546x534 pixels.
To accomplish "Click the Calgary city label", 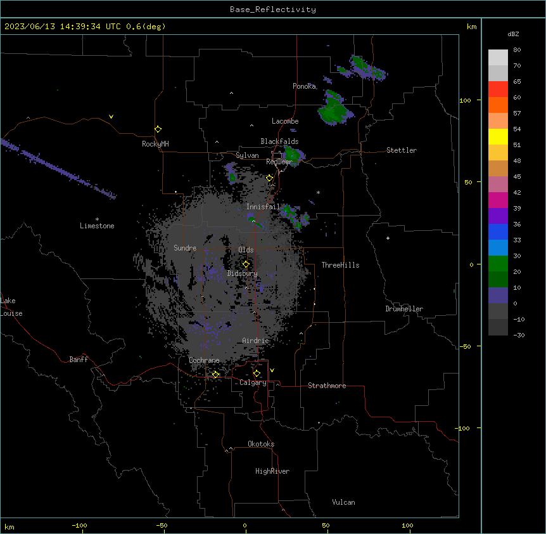I will (253, 382).
